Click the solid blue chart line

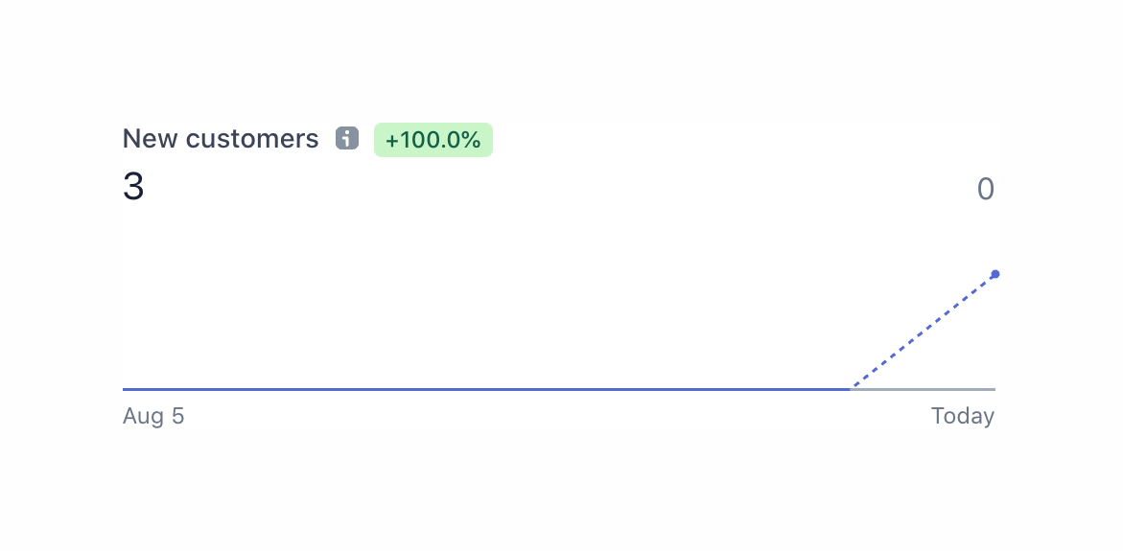480,389
